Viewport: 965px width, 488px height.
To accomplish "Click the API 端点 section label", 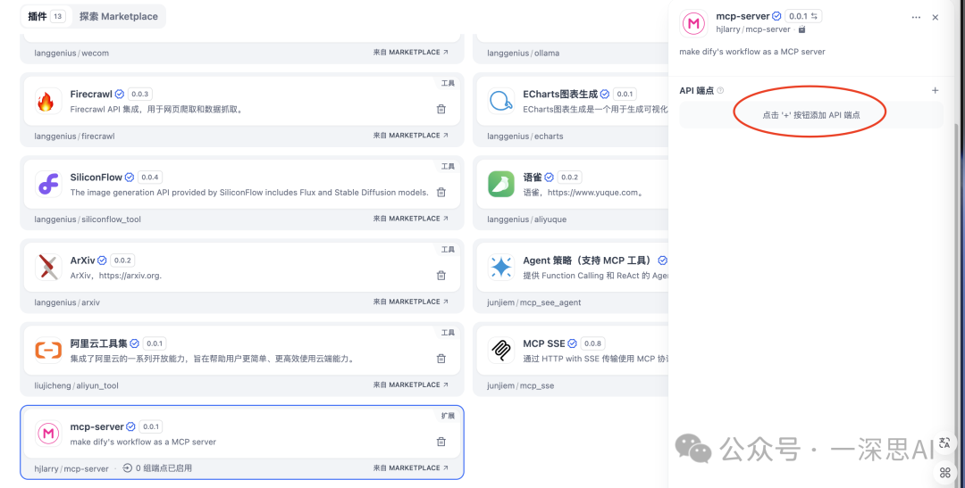I will [x=697, y=90].
